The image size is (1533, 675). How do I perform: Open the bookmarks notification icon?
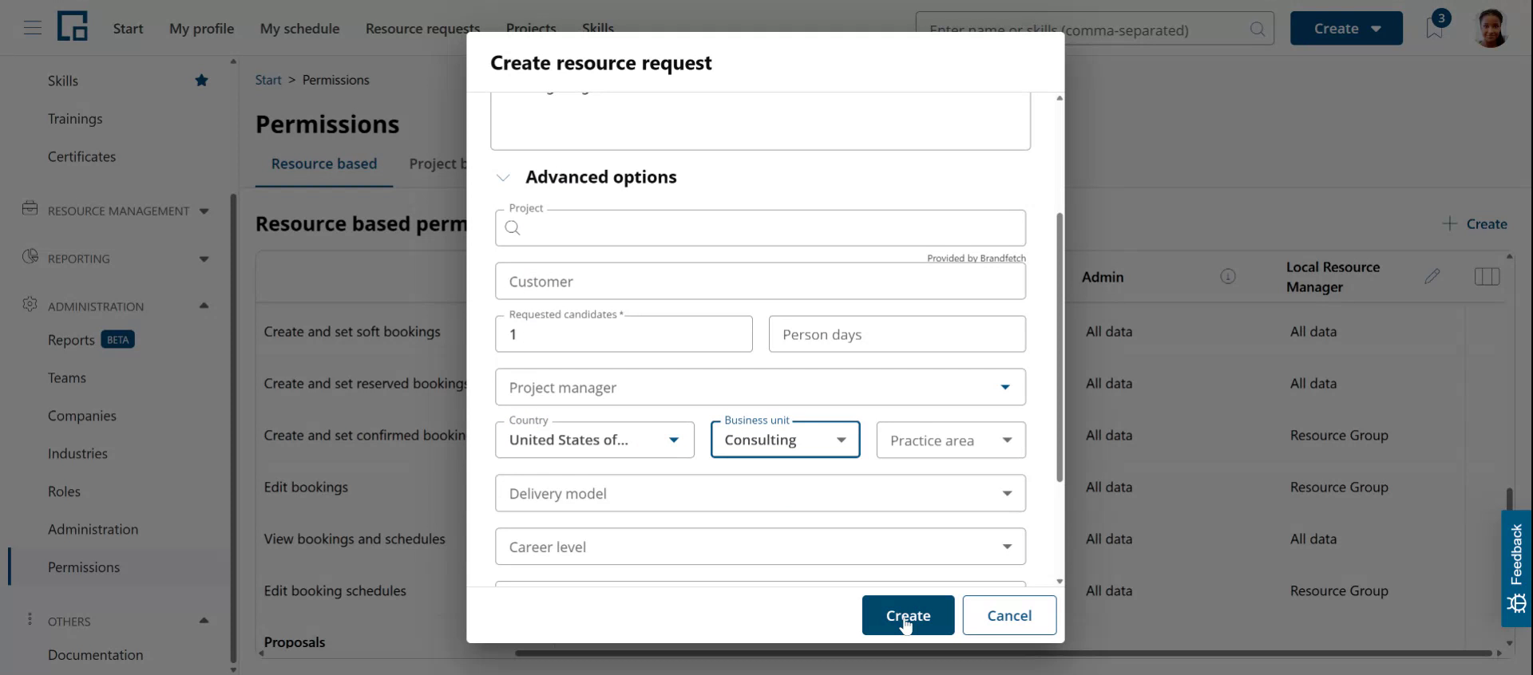click(1435, 28)
